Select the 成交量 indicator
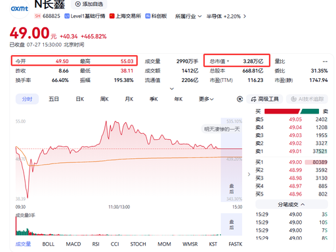 [x=23, y=244]
